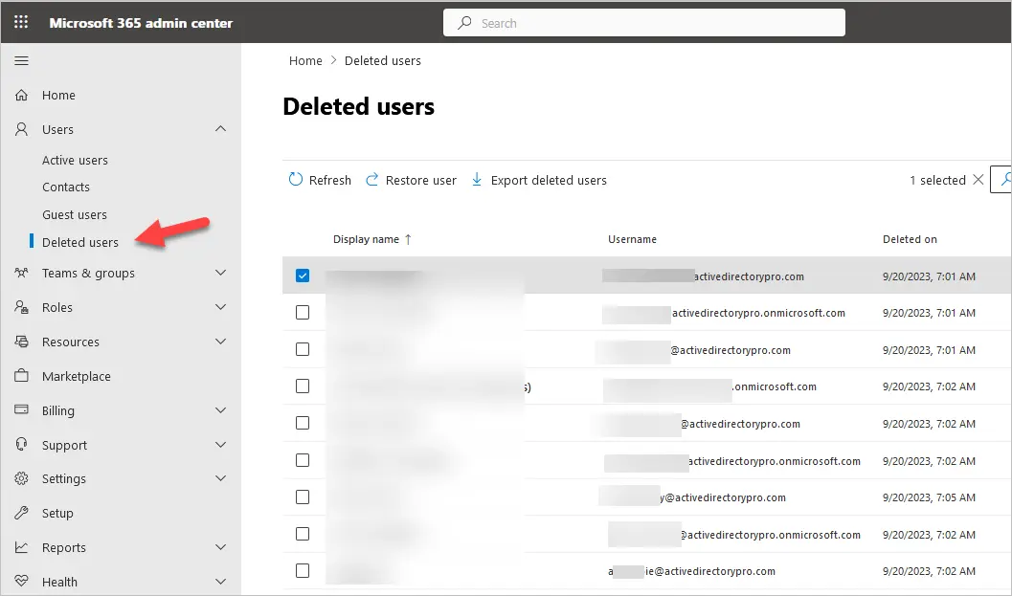Viewport: 1012px width, 596px height.
Task: Click the Settings gear icon
Action: pyautogui.click(x=21, y=478)
